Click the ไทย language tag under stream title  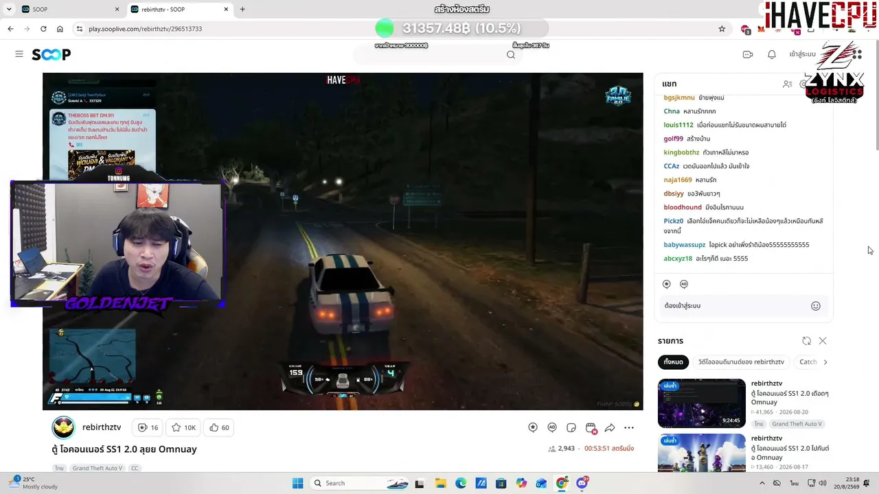60,468
